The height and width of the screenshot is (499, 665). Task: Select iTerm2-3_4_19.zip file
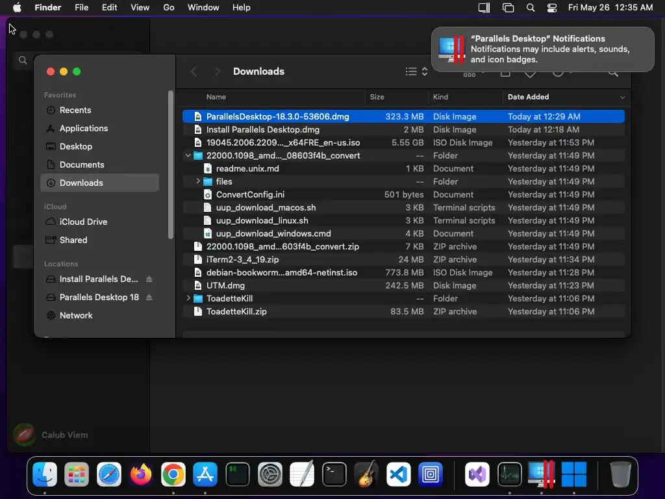click(403, 259)
